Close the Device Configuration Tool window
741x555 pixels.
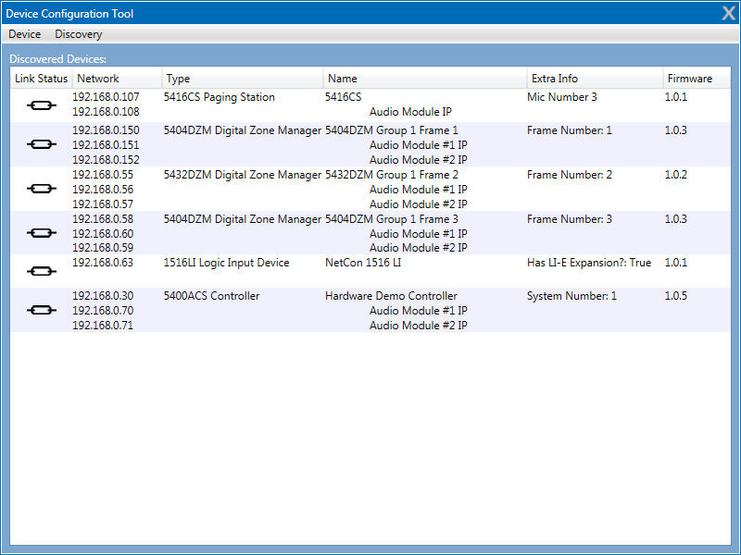(729, 12)
